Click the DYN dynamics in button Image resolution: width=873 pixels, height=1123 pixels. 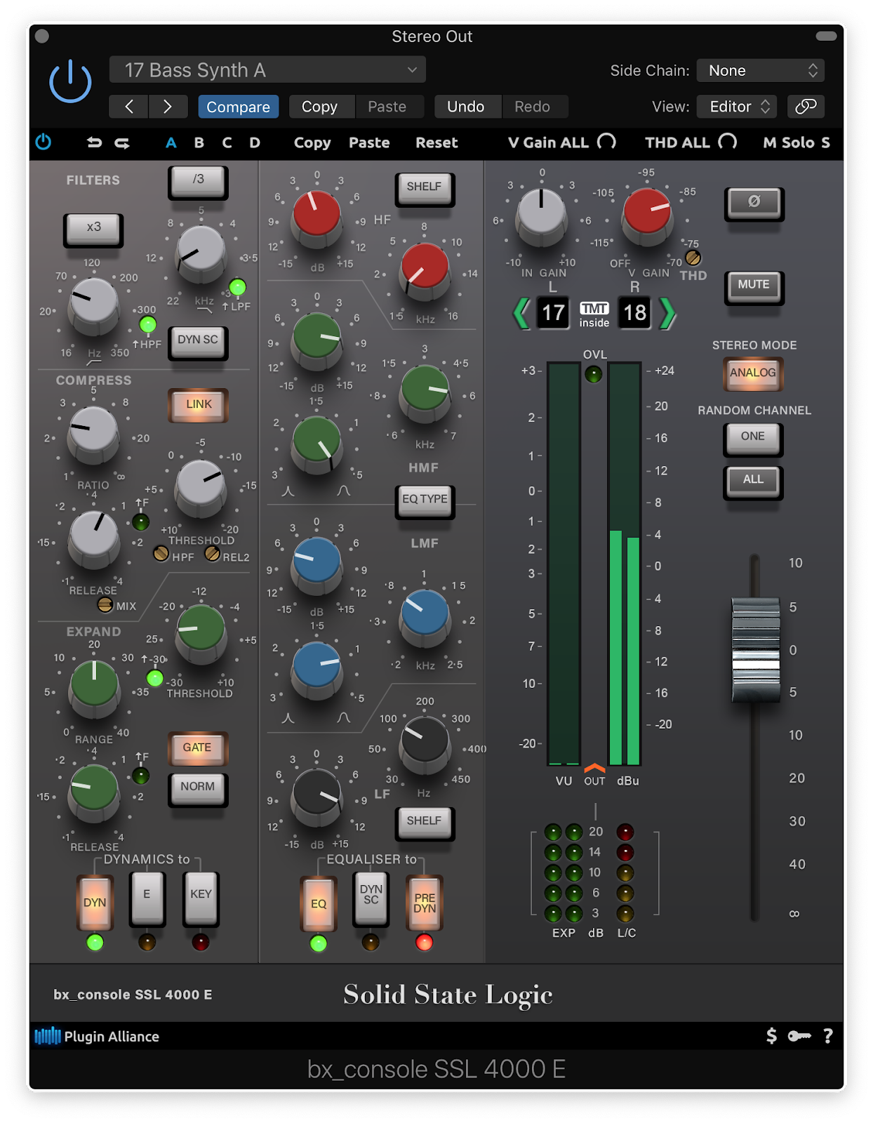pos(95,903)
